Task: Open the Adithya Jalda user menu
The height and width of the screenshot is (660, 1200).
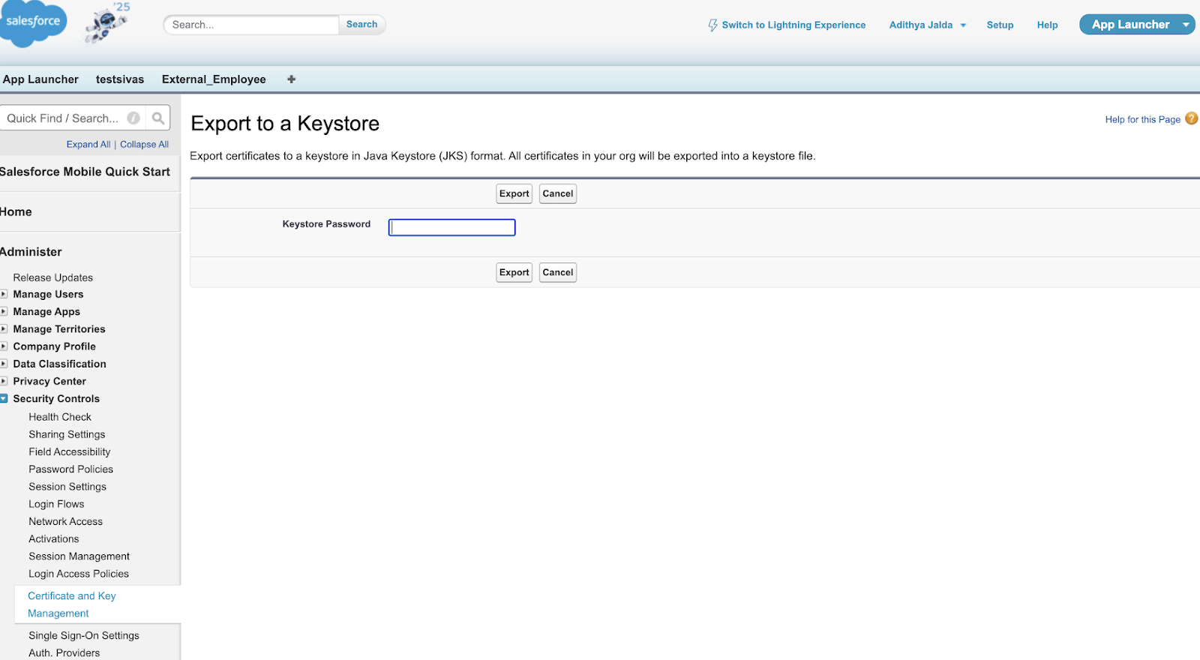Action: [927, 25]
